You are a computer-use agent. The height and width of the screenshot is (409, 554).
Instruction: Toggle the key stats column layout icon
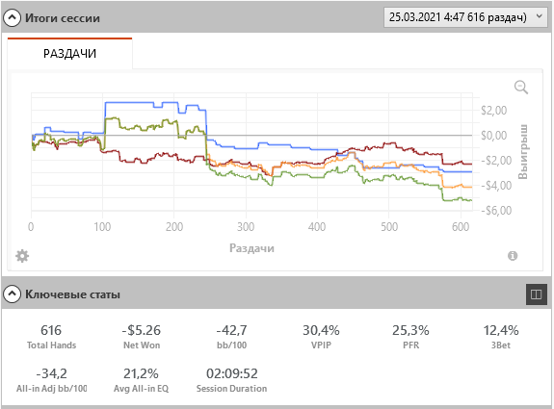[536, 294]
